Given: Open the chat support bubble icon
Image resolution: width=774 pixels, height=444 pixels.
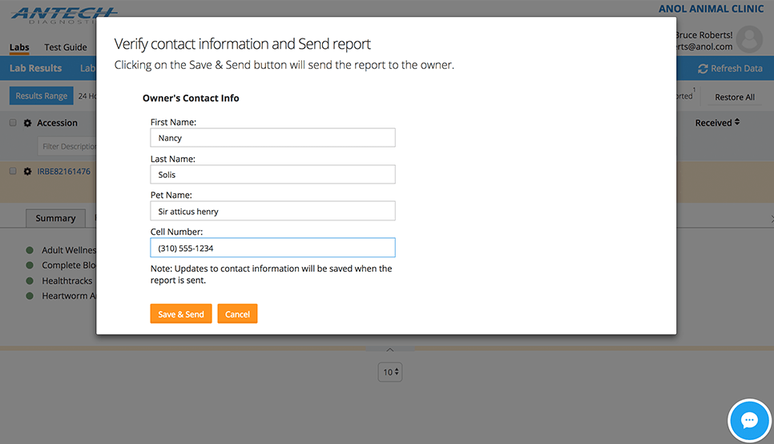Looking at the screenshot, I should click(x=749, y=420).
